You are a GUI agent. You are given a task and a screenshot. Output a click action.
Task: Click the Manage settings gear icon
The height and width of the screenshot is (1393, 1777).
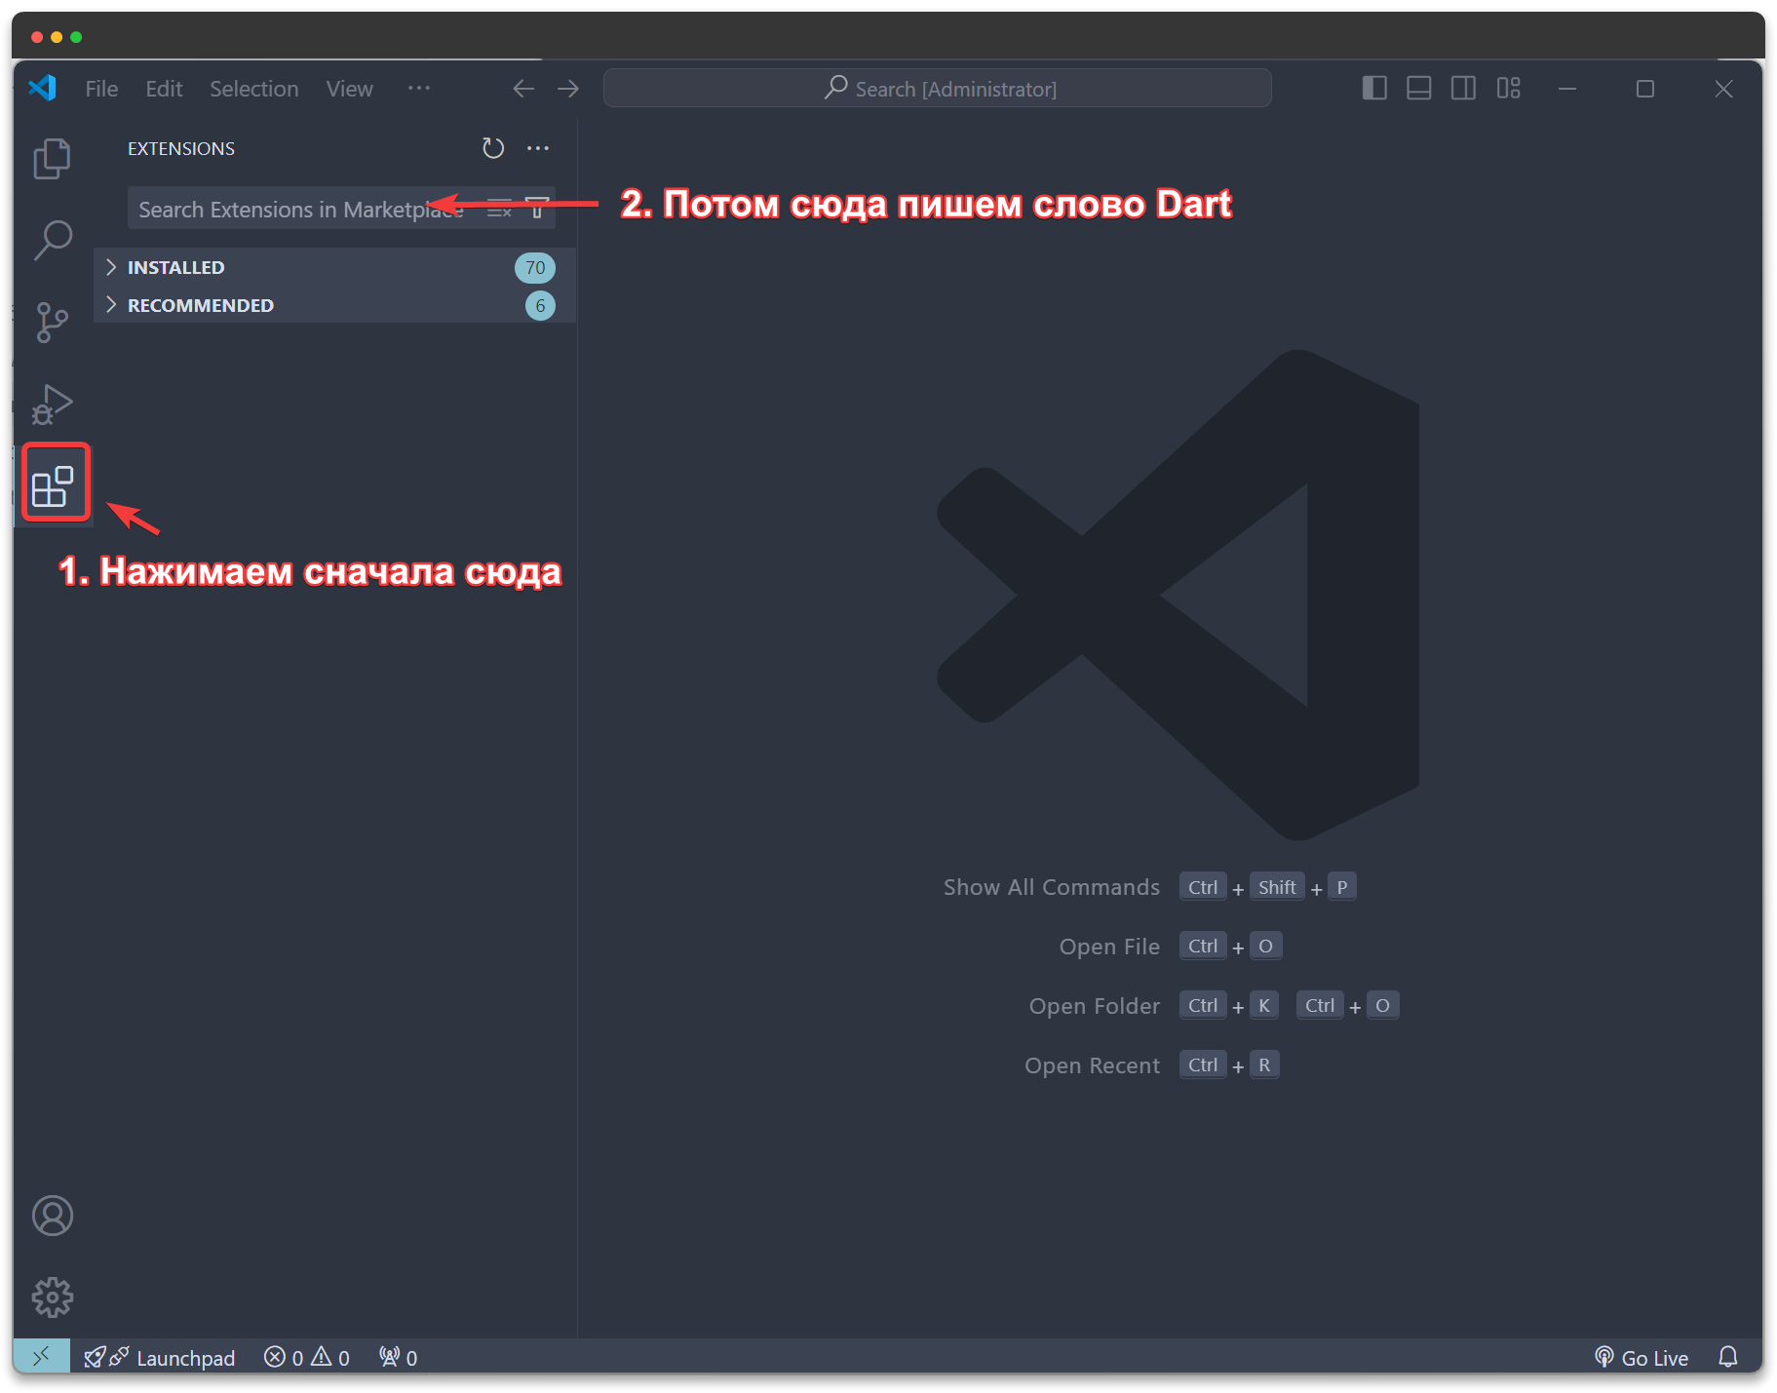coord(52,1296)
